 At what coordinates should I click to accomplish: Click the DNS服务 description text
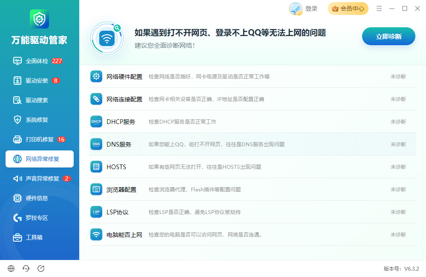pos(216,144)
